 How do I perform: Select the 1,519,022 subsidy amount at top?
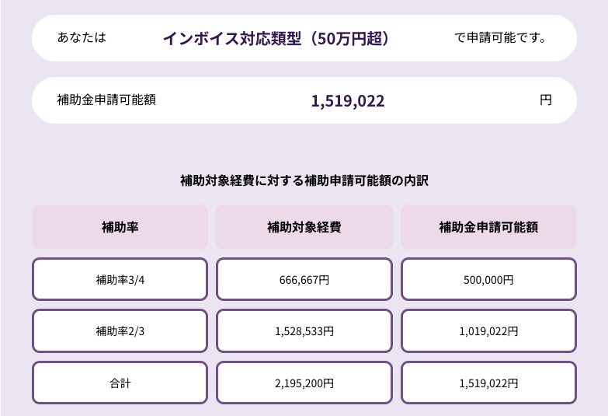(347, 101)
